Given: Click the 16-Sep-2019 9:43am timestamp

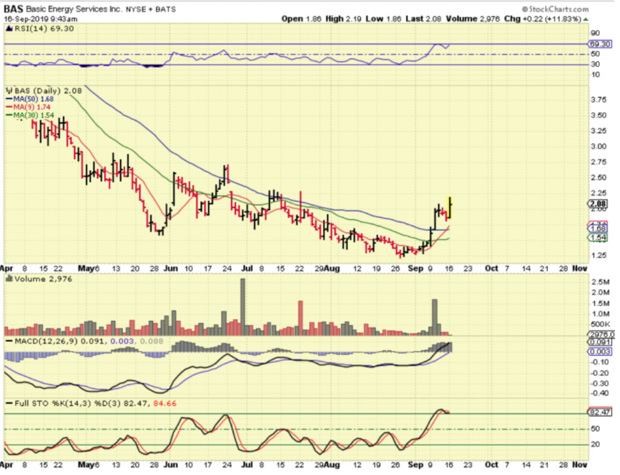Looking at the screenshot, I should [x=41, y=19].
